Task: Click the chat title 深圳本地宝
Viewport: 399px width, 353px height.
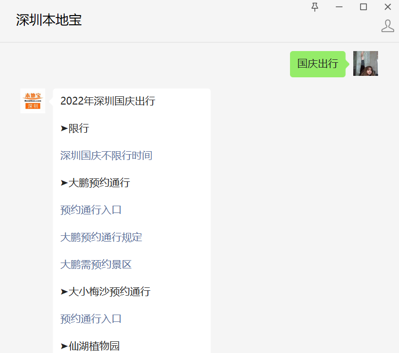Action: [x=49, y=20]
